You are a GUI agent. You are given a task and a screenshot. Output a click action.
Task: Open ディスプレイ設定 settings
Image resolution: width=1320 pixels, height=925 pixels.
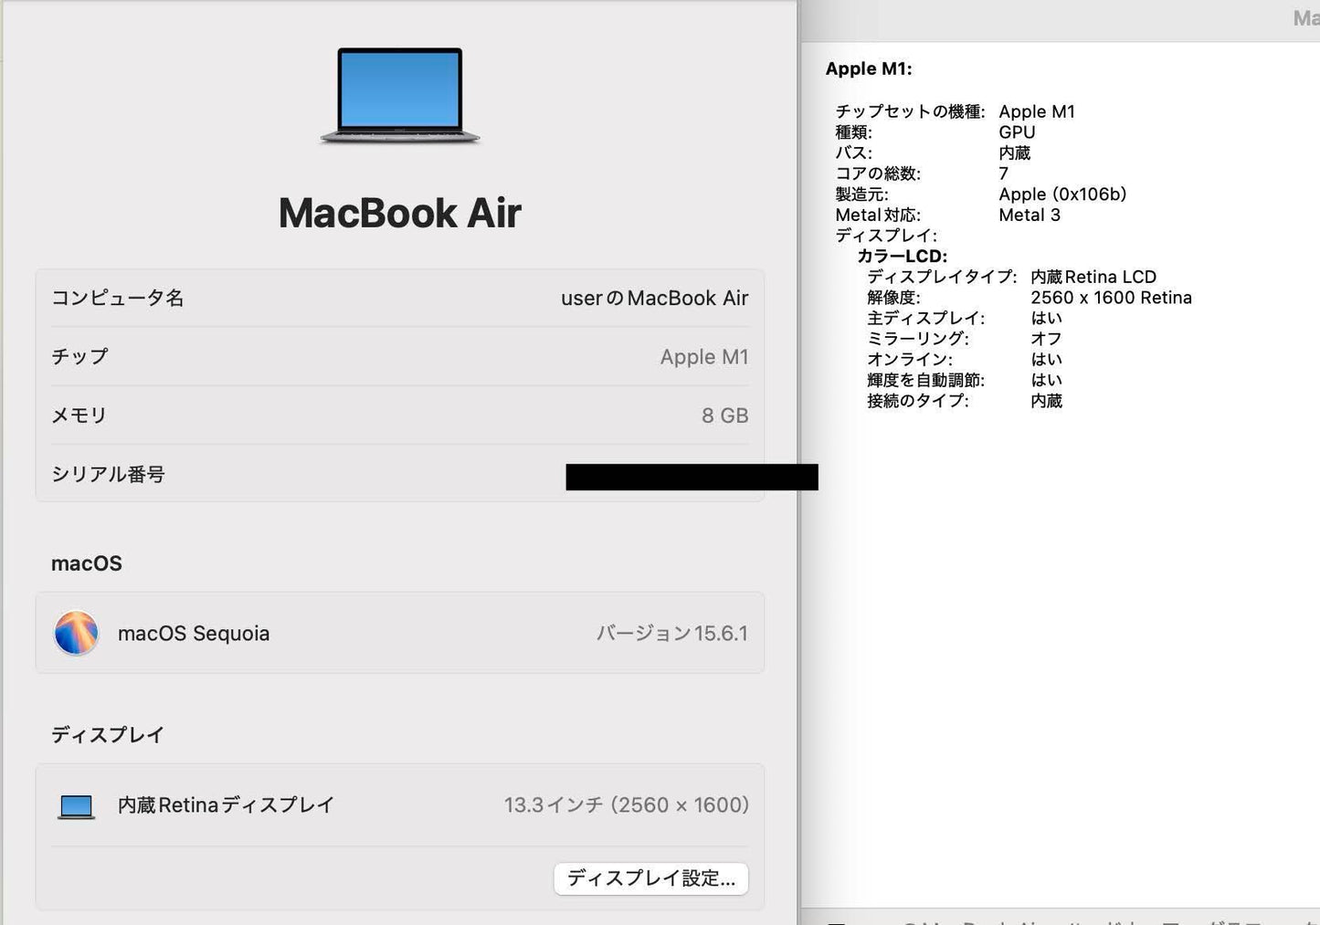tap(650, 878)
